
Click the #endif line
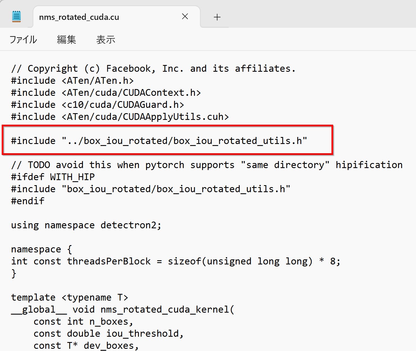[28, 201]
